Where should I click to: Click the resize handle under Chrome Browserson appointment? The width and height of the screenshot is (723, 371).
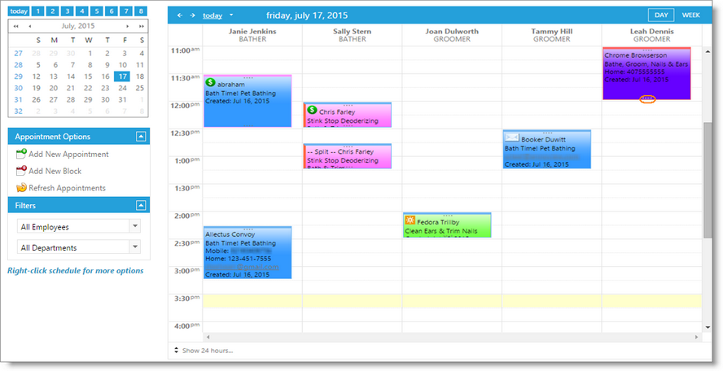(x=647, y=99)
